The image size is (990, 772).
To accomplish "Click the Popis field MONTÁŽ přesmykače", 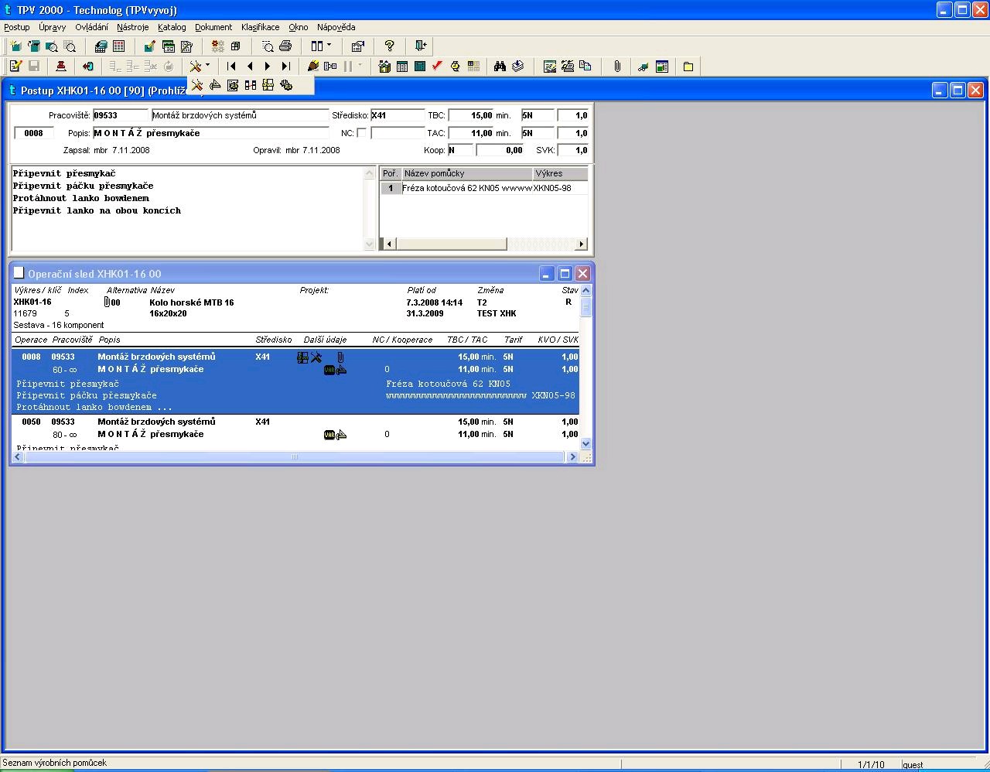I will (x=210, y=133).
